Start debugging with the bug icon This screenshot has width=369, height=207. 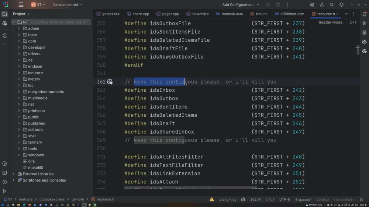(278, 5)
